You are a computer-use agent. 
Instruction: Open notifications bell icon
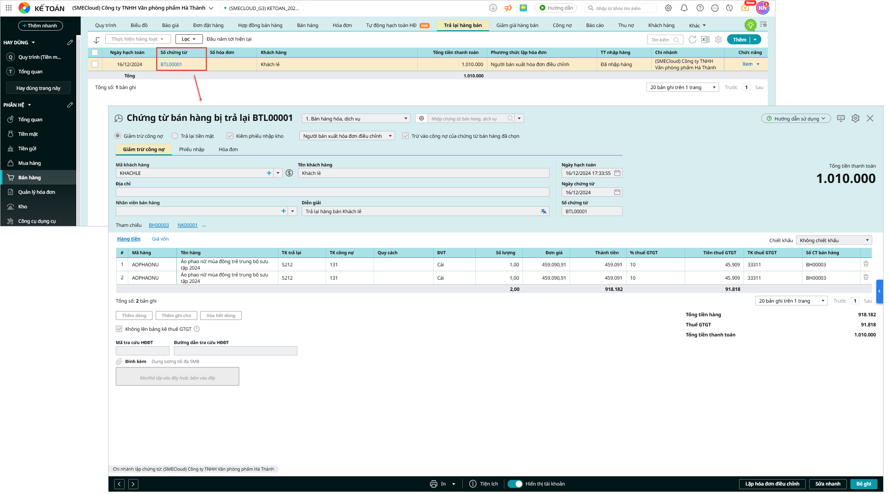(x=684, y=8)
